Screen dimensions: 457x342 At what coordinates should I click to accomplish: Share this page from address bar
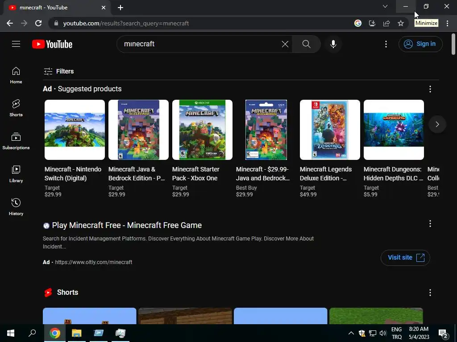click(x=386, y=23)
